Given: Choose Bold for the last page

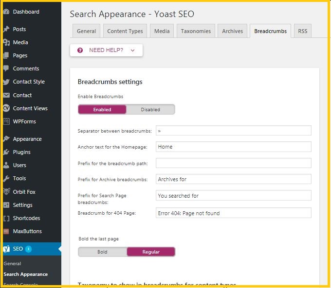Looking at the screenshot, I should click(102, 252).
